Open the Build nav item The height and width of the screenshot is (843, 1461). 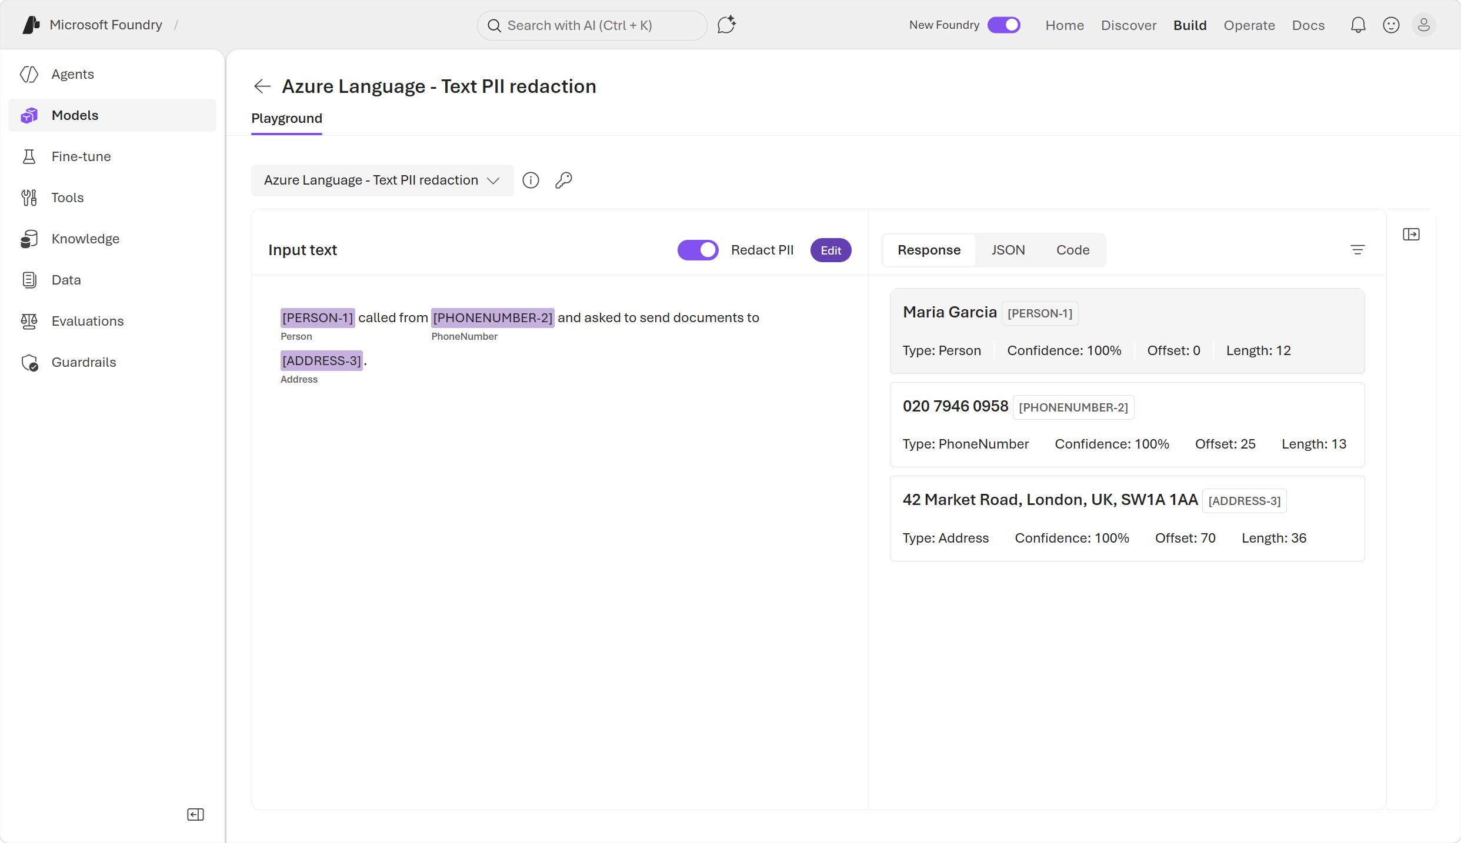pyautogui.click(x=1190, y=25)
